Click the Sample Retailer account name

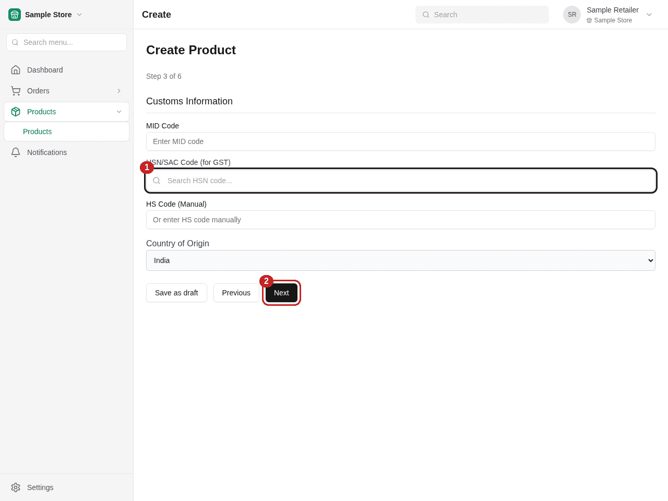(613, 10)
